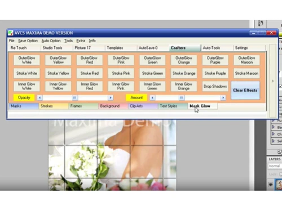
Task: Click the Stroke Yellow button
Action: (x=58, y=73)
